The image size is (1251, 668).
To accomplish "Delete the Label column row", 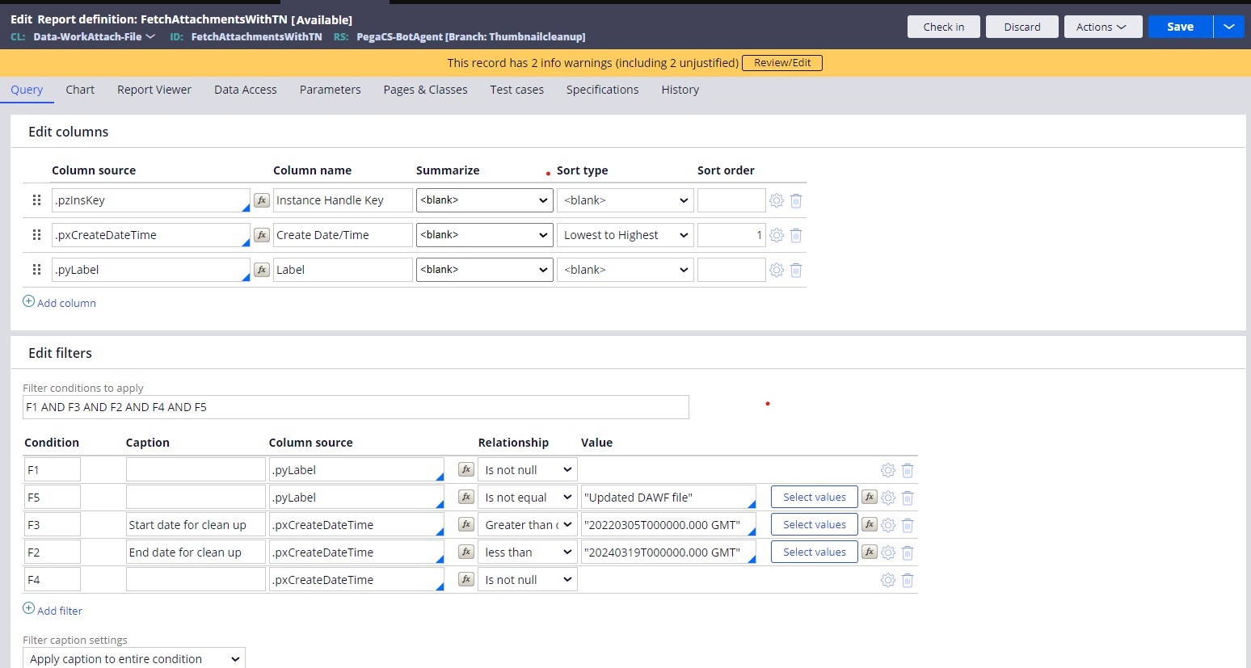I will tap(796, 270).
